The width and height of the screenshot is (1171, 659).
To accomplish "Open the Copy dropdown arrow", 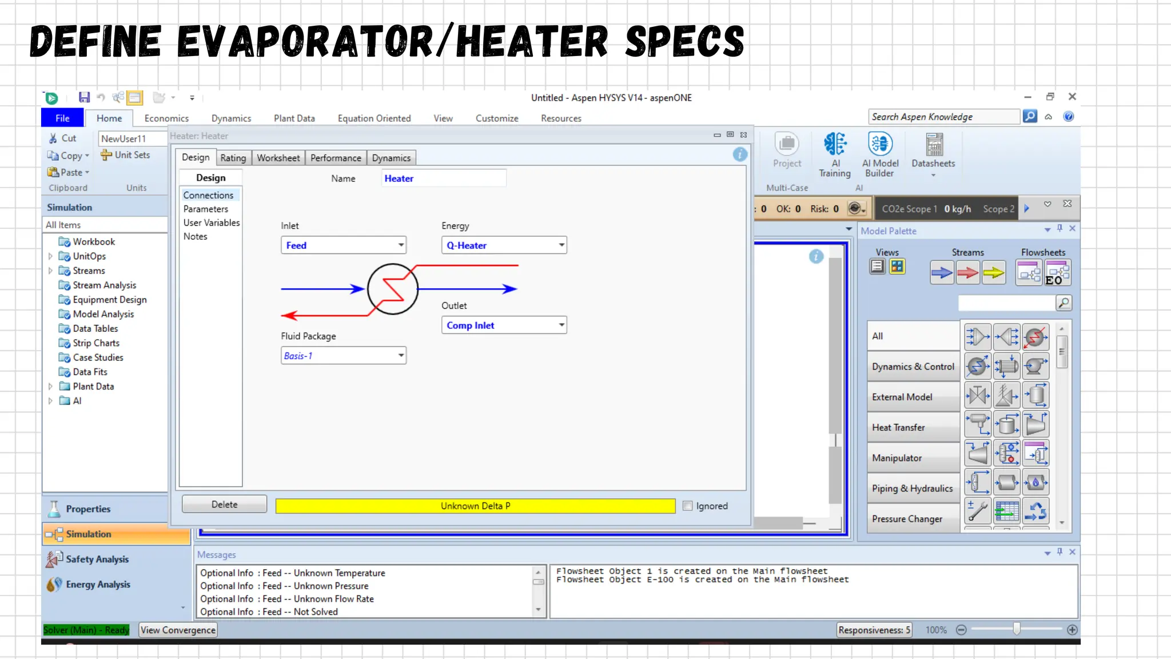I will 87,156.
